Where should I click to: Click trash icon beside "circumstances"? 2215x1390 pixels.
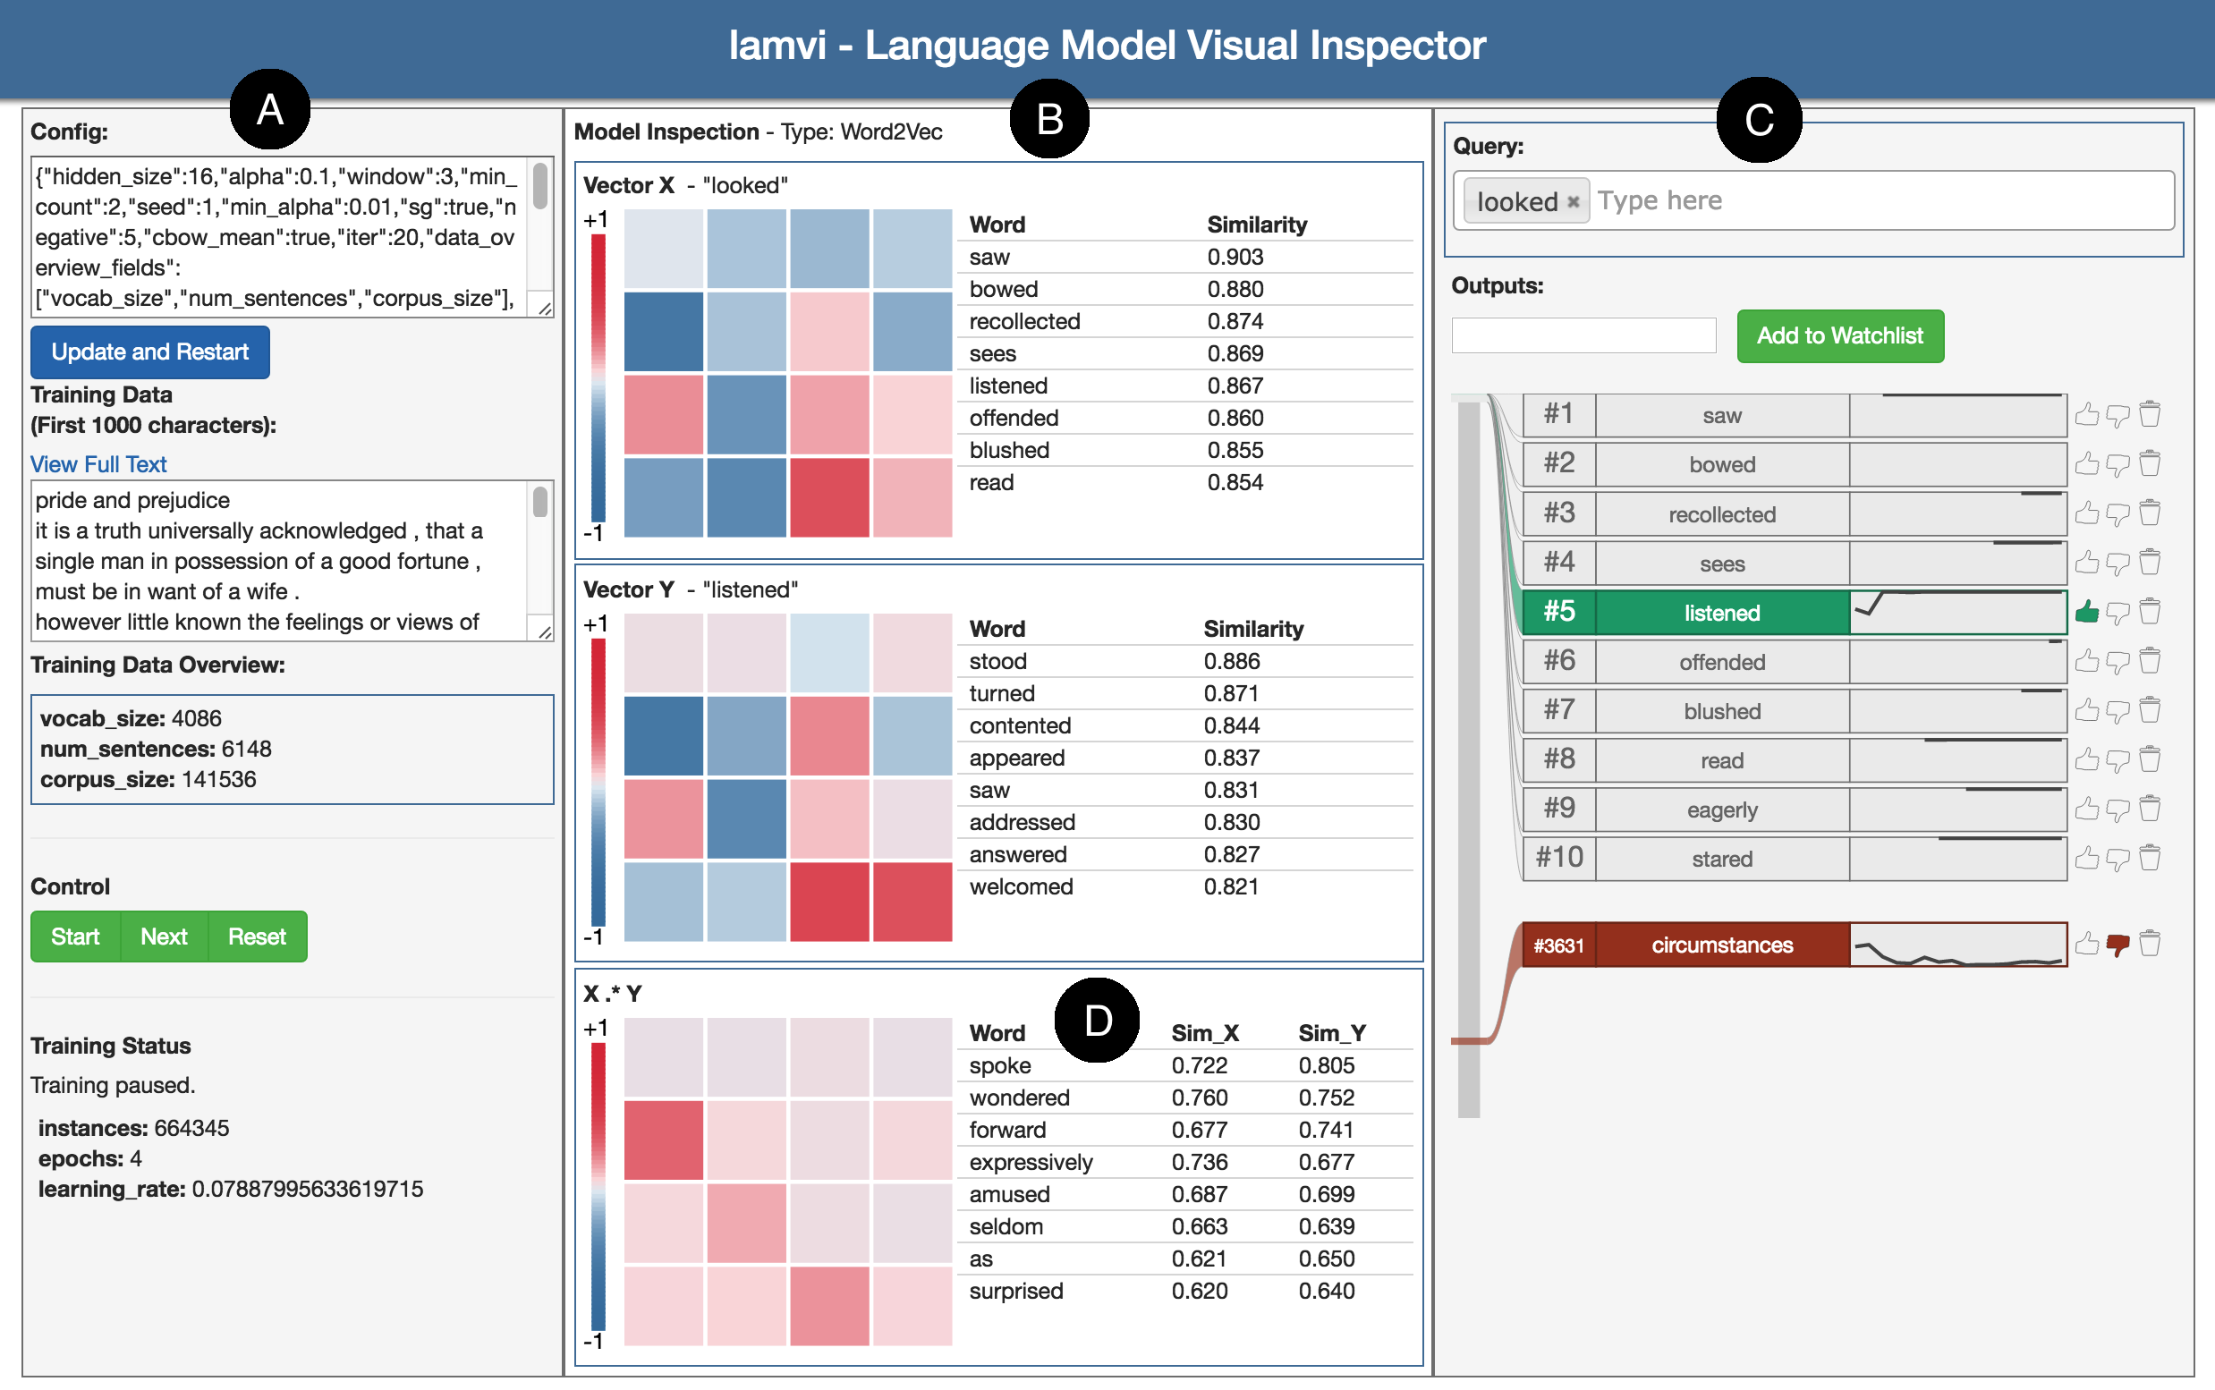[x=2150, y=943]
